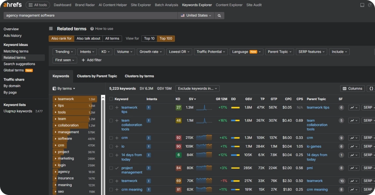
Task: Click the intent badge for crm row
Action: pos(148,138)
